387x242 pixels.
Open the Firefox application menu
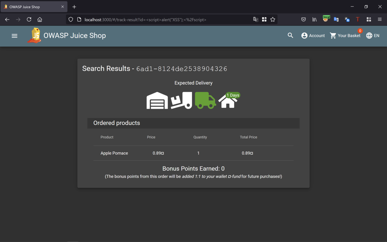coord(380,19)
